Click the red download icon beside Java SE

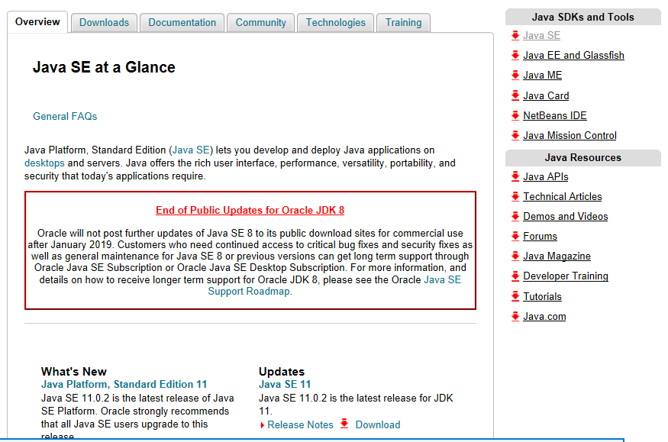pyautogui.click(x=515, y=35)
